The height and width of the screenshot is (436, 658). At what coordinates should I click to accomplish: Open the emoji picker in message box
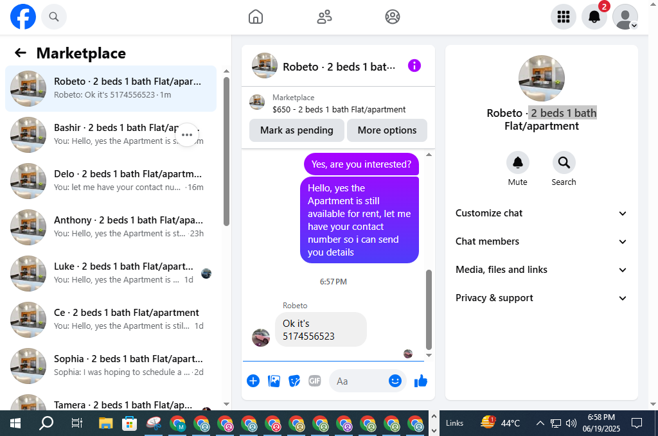pyautogui.click(x=395, y=381)
